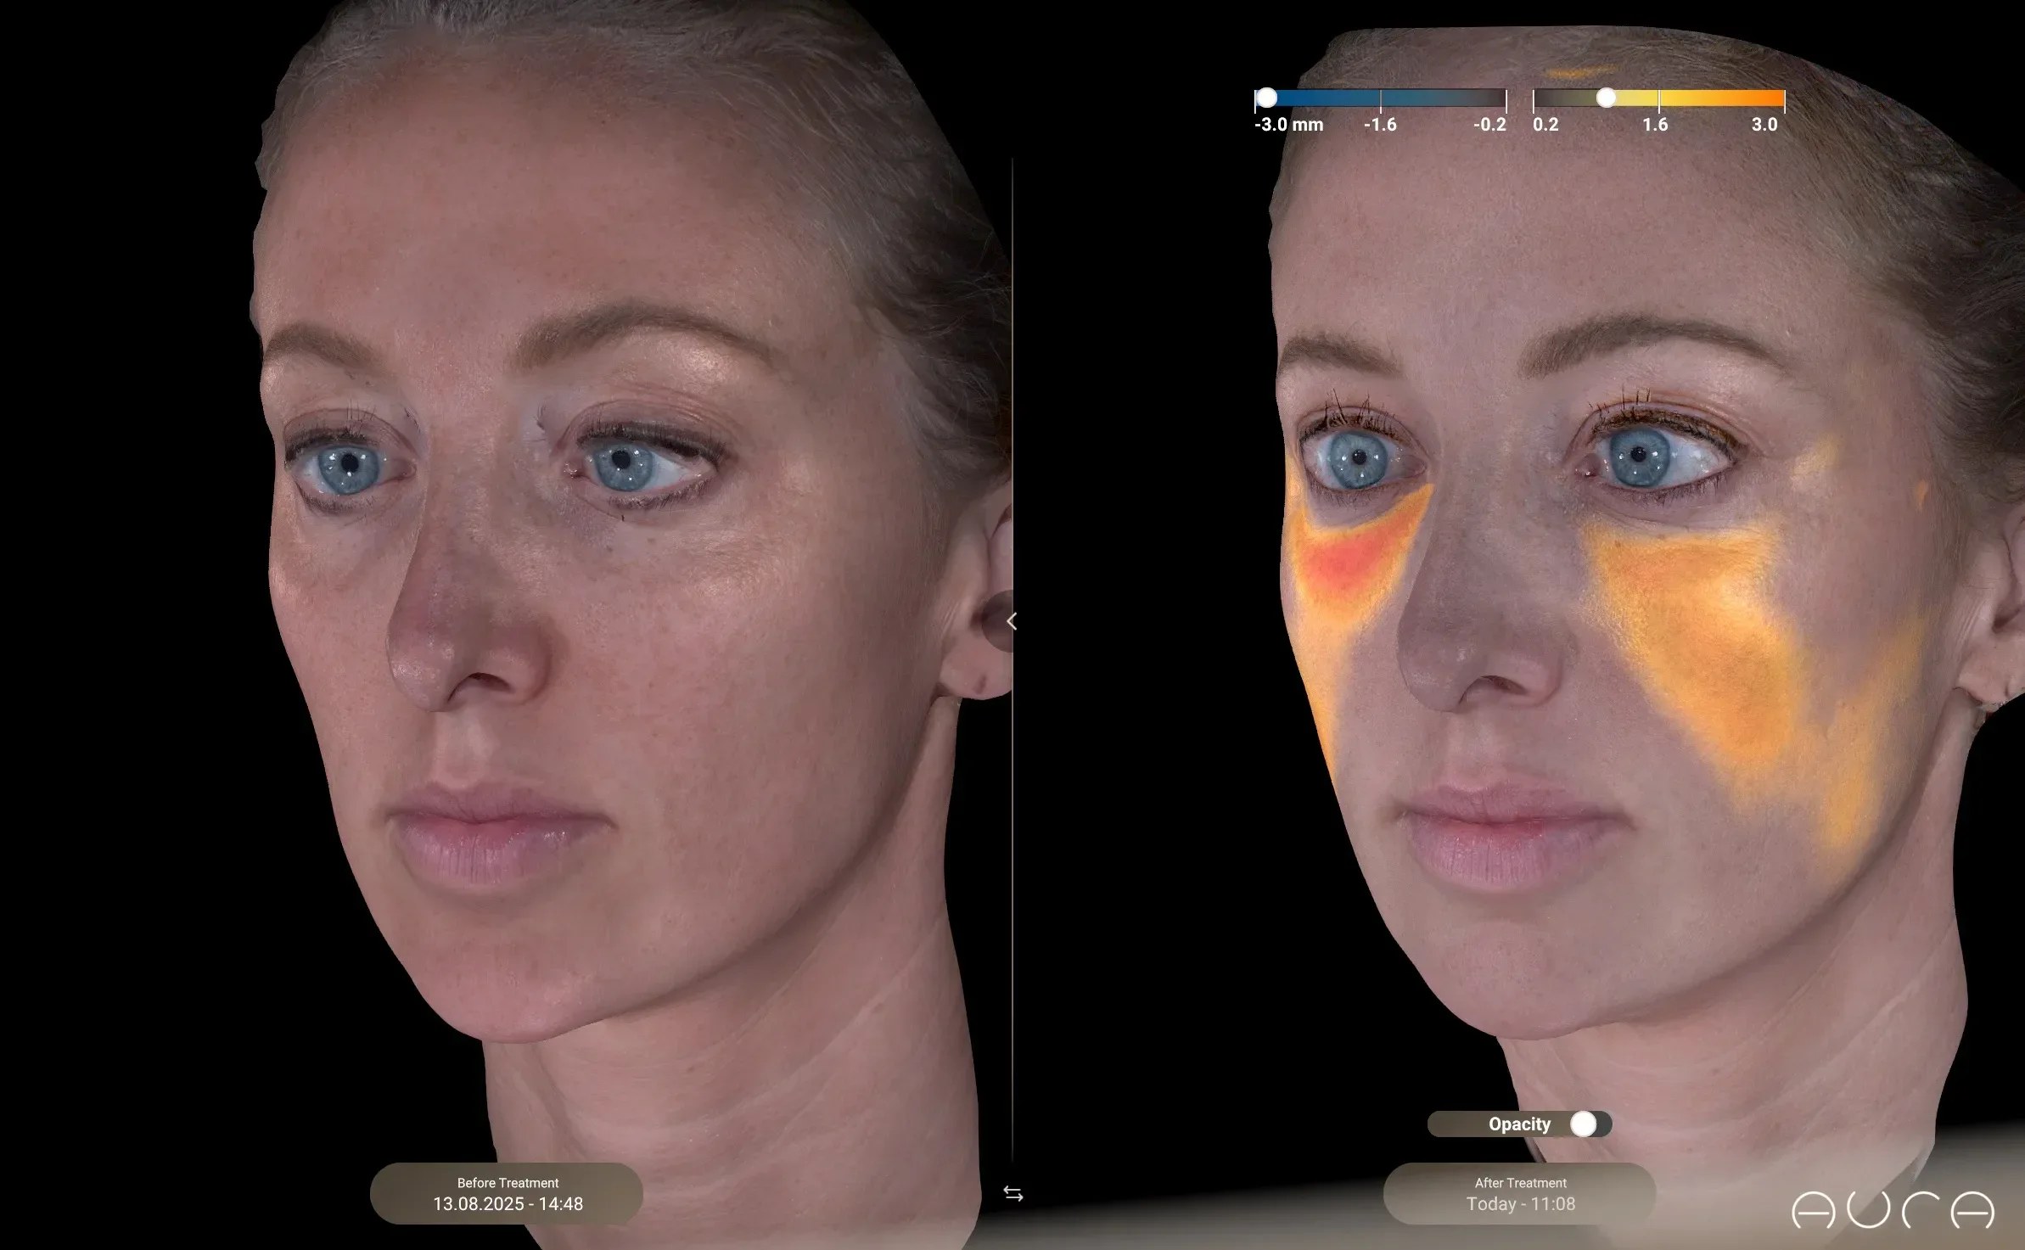Screen dimensions: 2025x1250
Task: Click the Opacity label text
Action: 1519,1124
